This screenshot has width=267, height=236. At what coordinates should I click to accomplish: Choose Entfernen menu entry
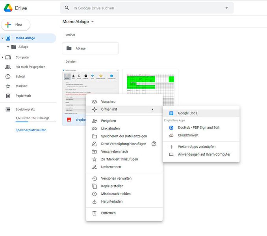(x=124, y=213)
